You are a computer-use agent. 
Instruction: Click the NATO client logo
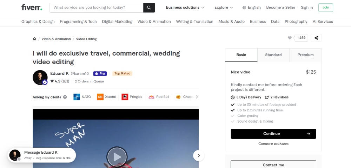click(77, 97)
